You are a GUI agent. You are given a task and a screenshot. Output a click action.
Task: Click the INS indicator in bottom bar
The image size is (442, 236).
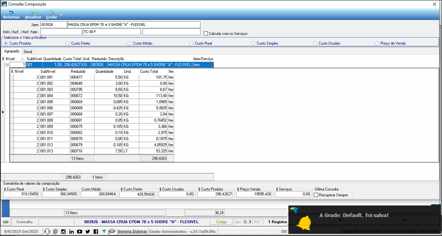[x=257, y=222]
